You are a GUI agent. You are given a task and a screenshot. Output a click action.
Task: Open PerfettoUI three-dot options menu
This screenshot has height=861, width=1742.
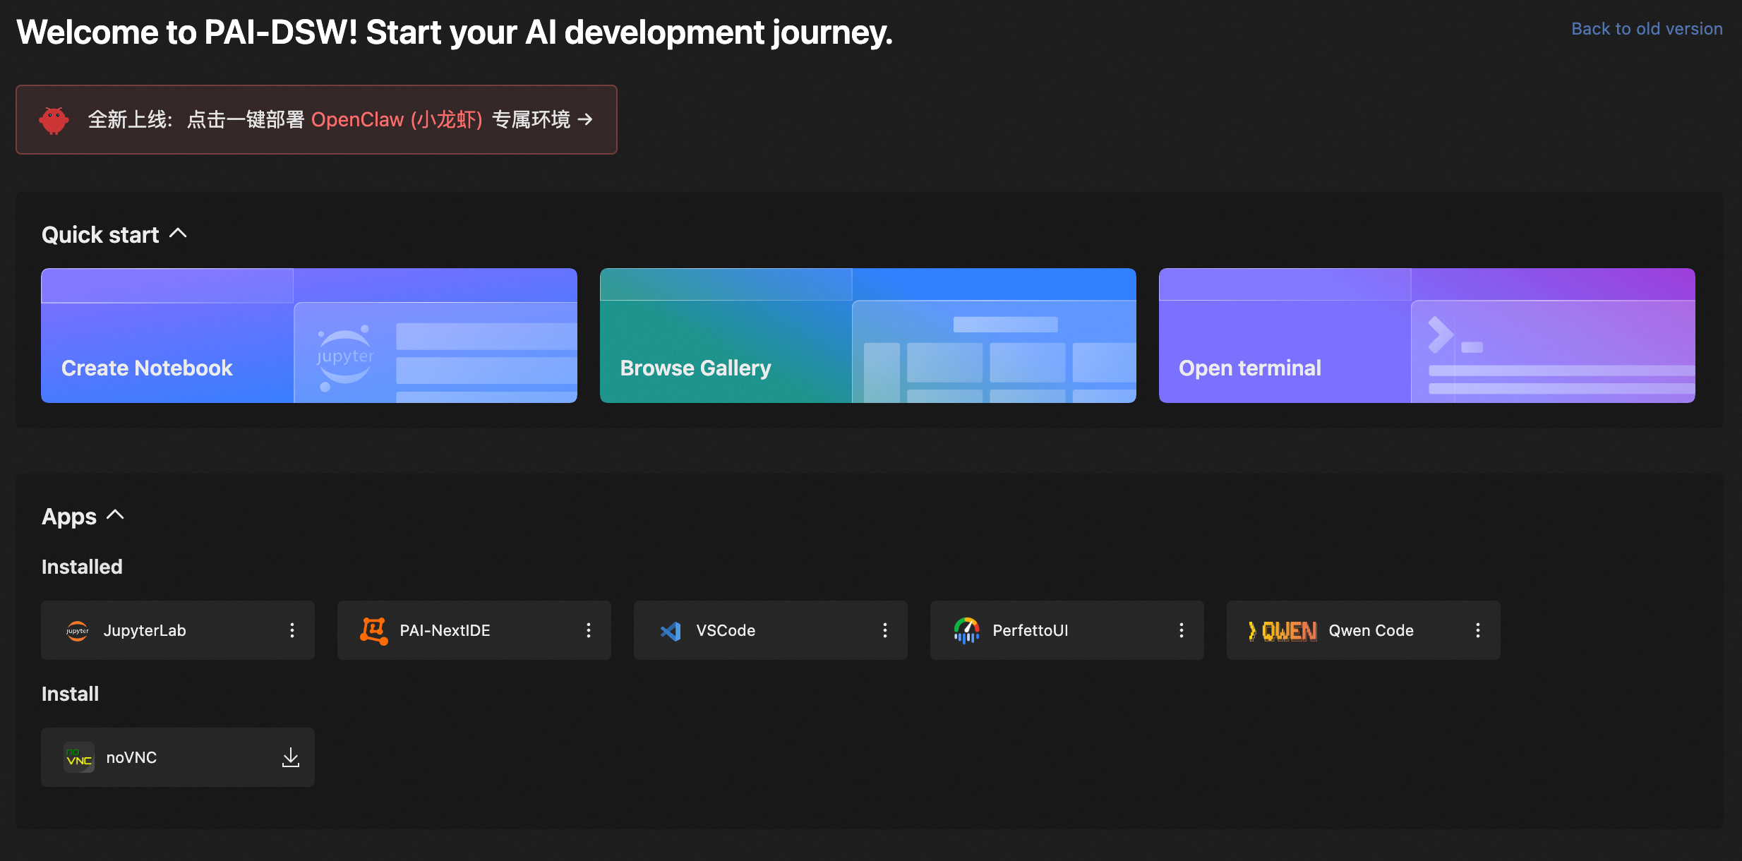(x=1182, y=630)
